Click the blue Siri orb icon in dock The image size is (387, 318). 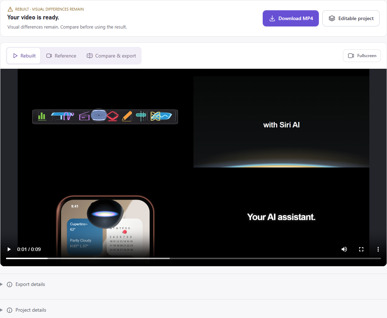click(99, 115)
